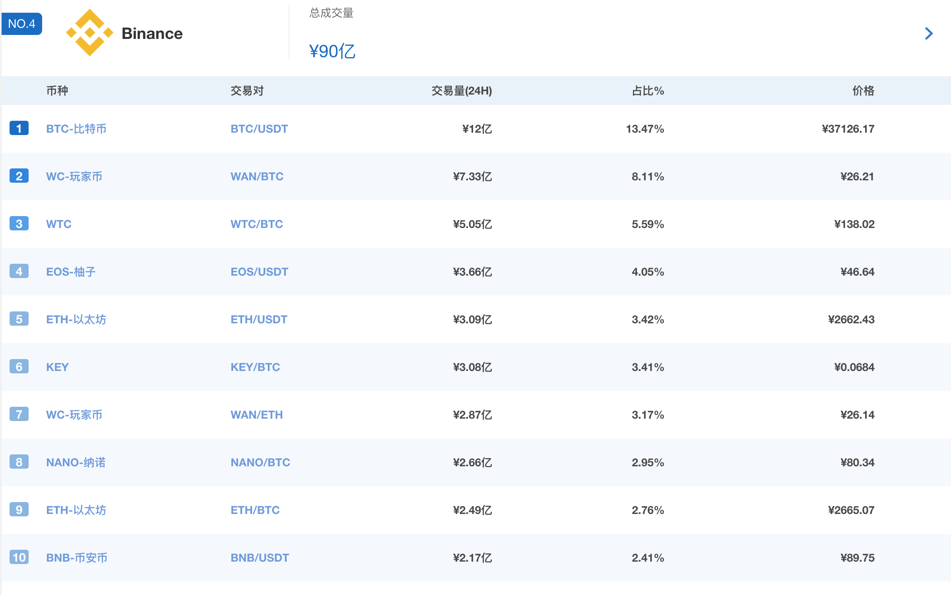This screenshot has height=595, width=951.
Task: Click the Binance diamond logo icon
Action: click(89, 33)
